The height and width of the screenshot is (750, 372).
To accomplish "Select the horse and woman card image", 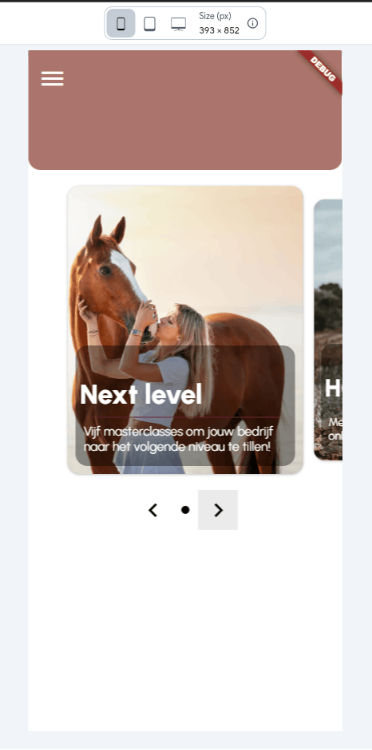I will click(185, 330).
